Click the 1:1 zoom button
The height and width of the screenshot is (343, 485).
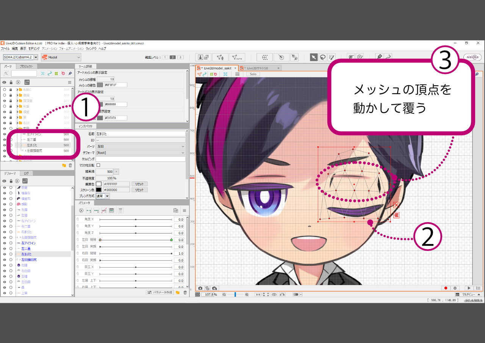(x=258, y=294)
